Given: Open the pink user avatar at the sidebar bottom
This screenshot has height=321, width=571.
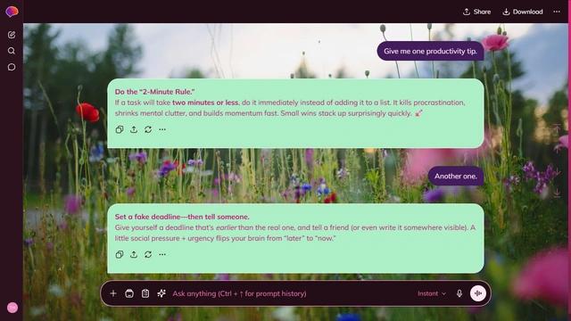Looking at the screenshot, I should click(12, 308).
